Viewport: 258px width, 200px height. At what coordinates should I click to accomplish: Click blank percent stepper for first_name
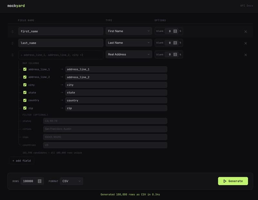point(175,31)
